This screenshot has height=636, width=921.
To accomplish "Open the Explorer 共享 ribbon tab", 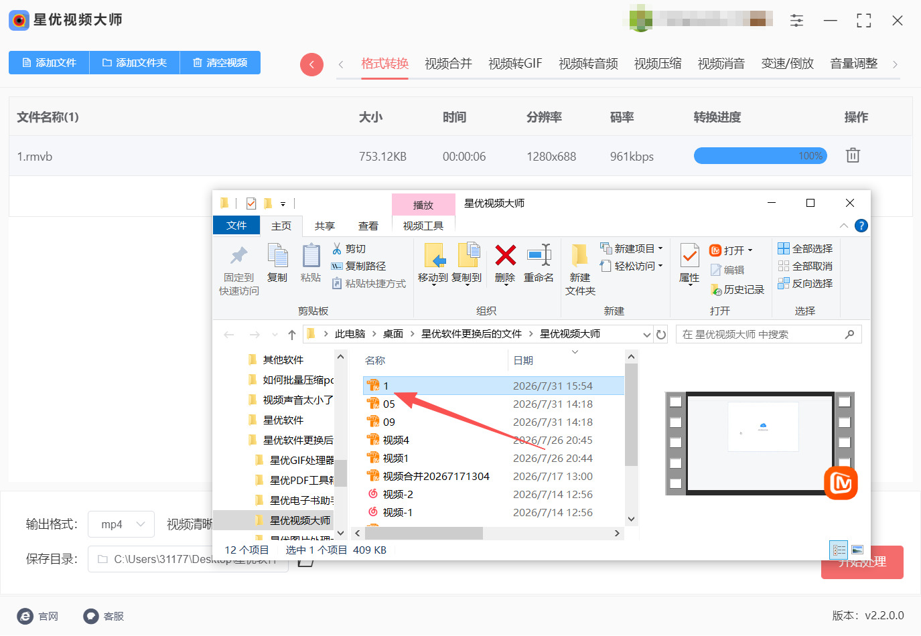I will click(325, 226).
